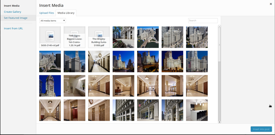Select the hallway with hanging clock thumbnail
Image resolution: width=275 pixels, height=135 pixels.
(x=99, y=62)
